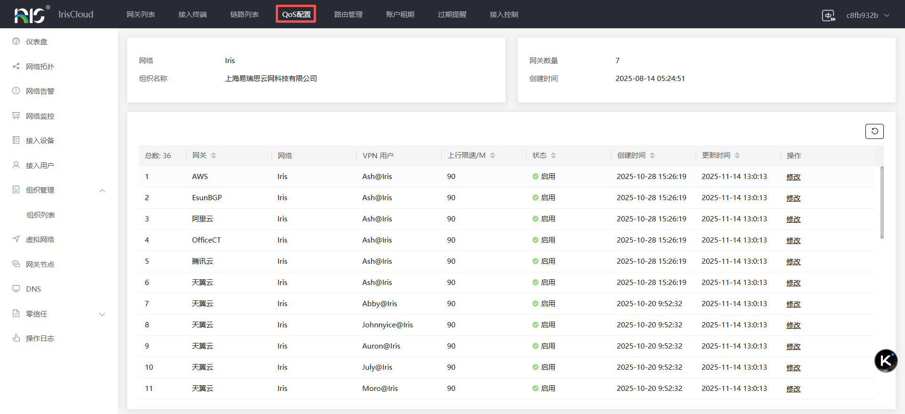
Task: Open 仪表盘 dashboard from sidebar
Action: coord(36,42)
